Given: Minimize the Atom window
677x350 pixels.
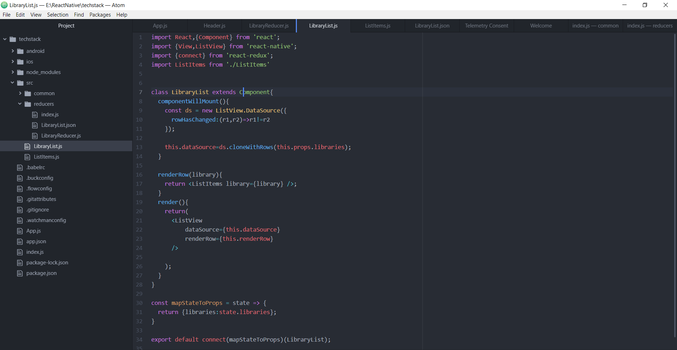Looking at the screenshot, I should tap(624, 5).
